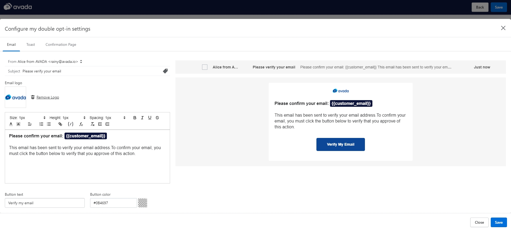The image size is (511, 229).
Task: Click the clear formatting icon
Action: tap(92, 124)
